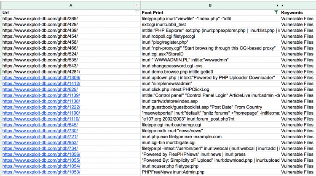Visit the ghdb/1055/ link
Viewport: 316px width, 176px height.
(x=41, y=160)
